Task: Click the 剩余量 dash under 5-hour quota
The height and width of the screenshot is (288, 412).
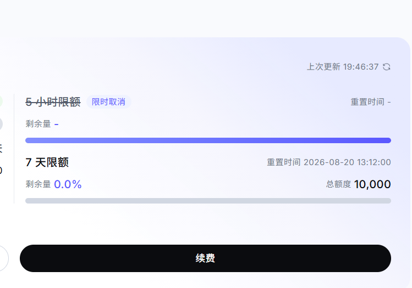Action: click(56, 124)
